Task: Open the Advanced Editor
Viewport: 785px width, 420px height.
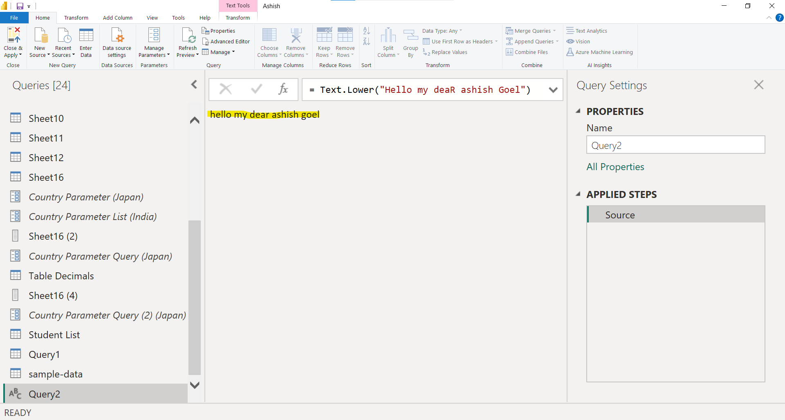Action: point(226,41)
